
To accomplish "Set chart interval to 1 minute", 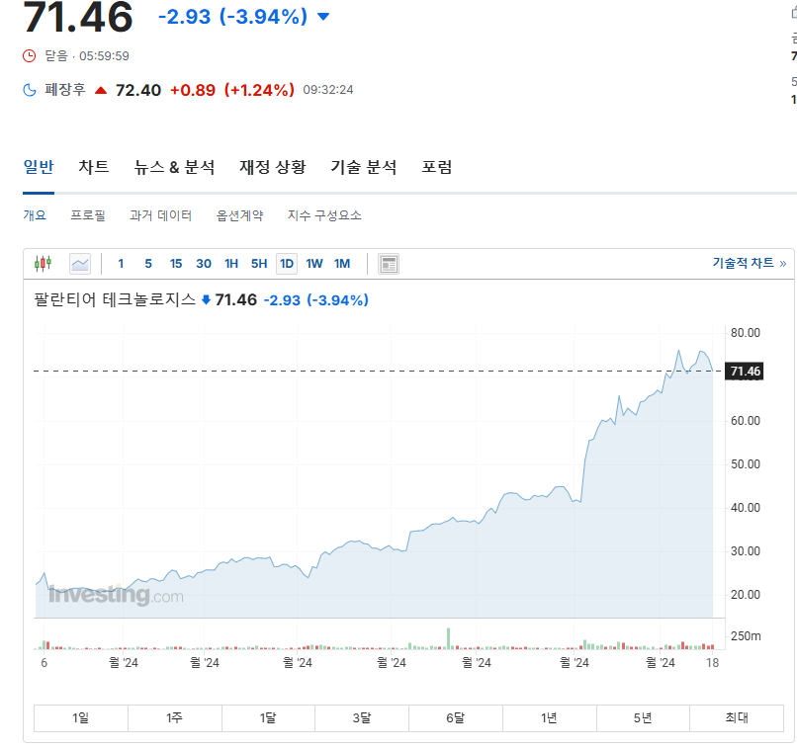I will [x=121, y=264].
